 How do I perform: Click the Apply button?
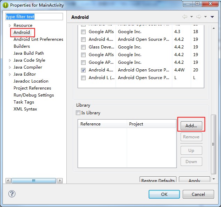click(195, 180)
